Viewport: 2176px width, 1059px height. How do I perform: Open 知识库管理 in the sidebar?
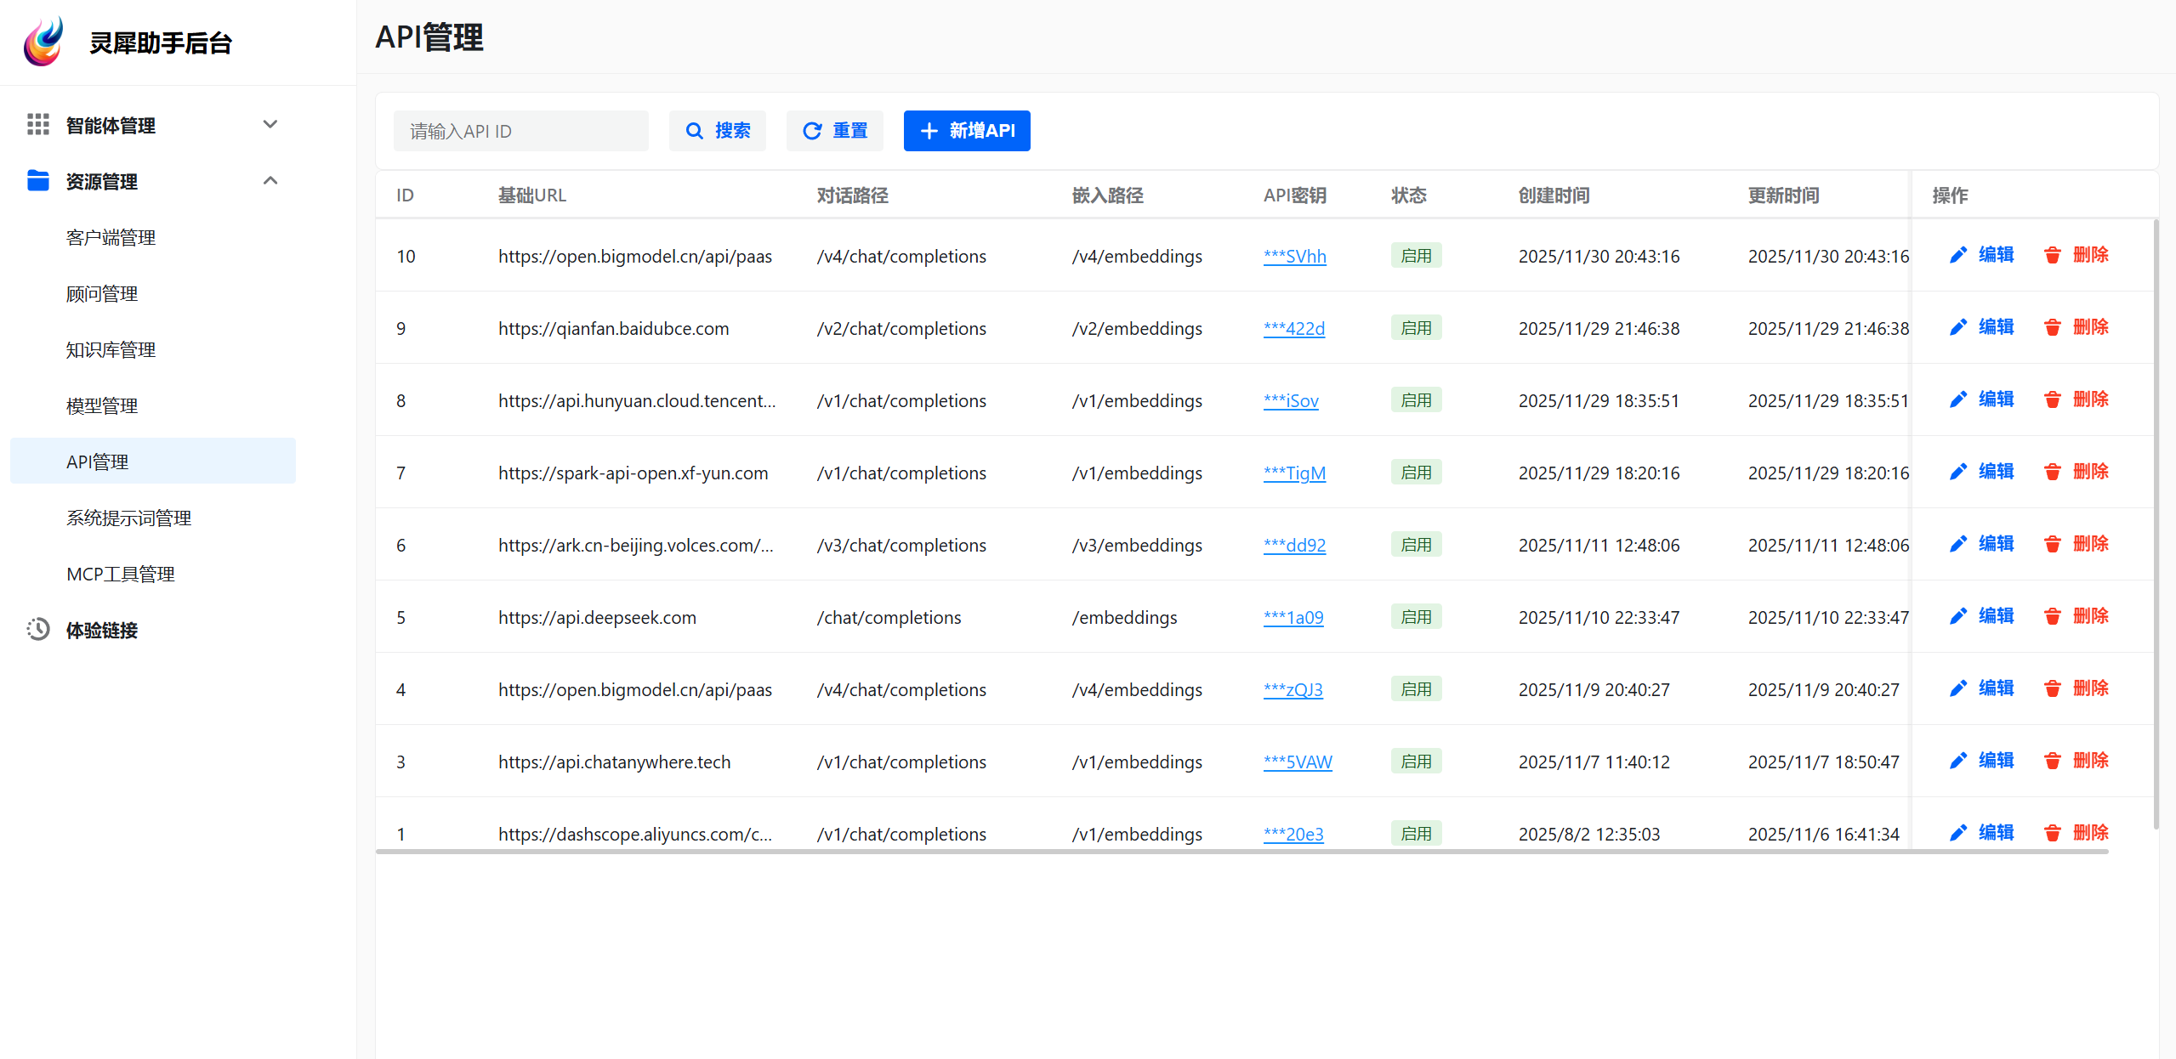tap(111, 350)
